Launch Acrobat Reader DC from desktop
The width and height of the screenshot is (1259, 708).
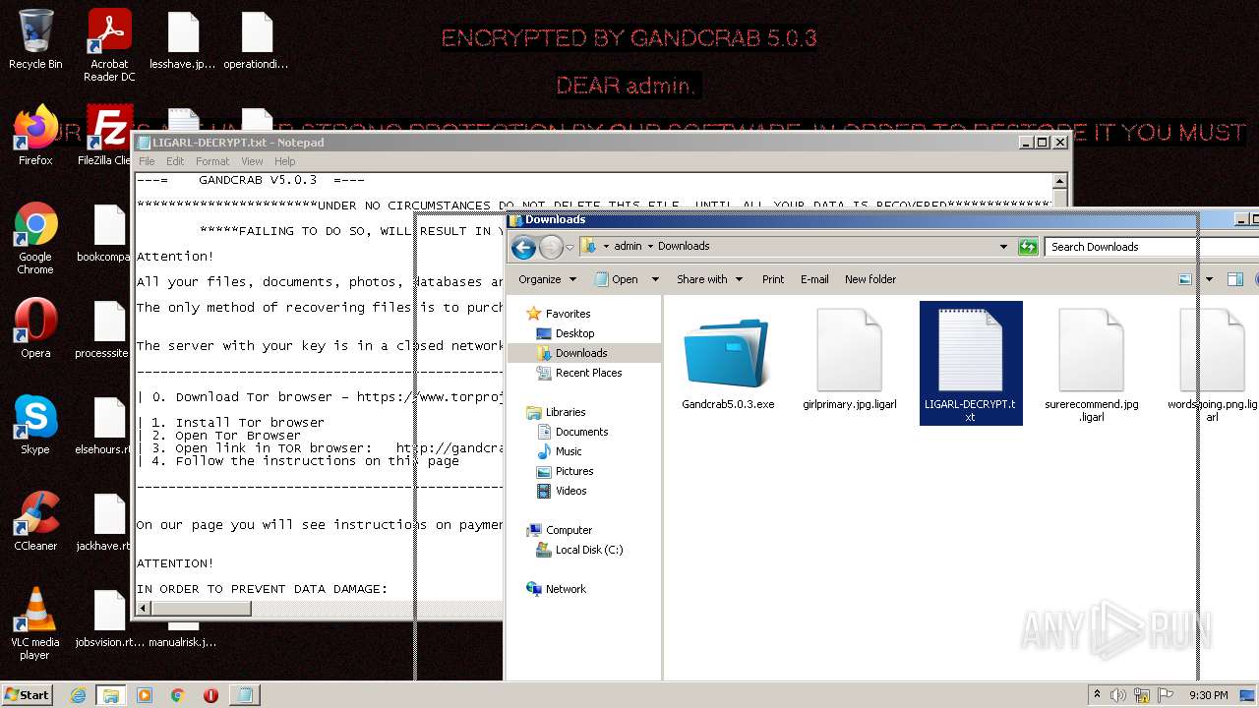pos(109,45)
